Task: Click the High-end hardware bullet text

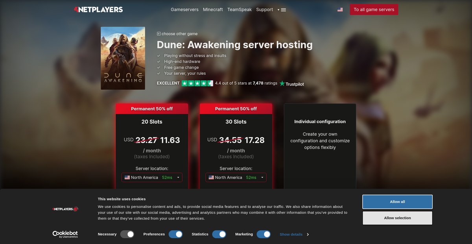Action: pyautogui.click(x=182, y=61)
